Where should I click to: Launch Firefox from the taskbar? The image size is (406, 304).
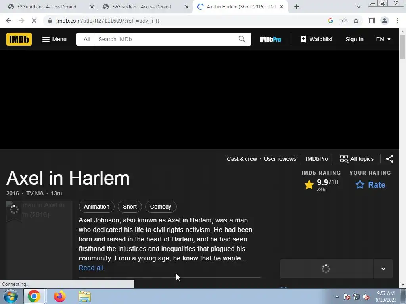click(59, 296)
